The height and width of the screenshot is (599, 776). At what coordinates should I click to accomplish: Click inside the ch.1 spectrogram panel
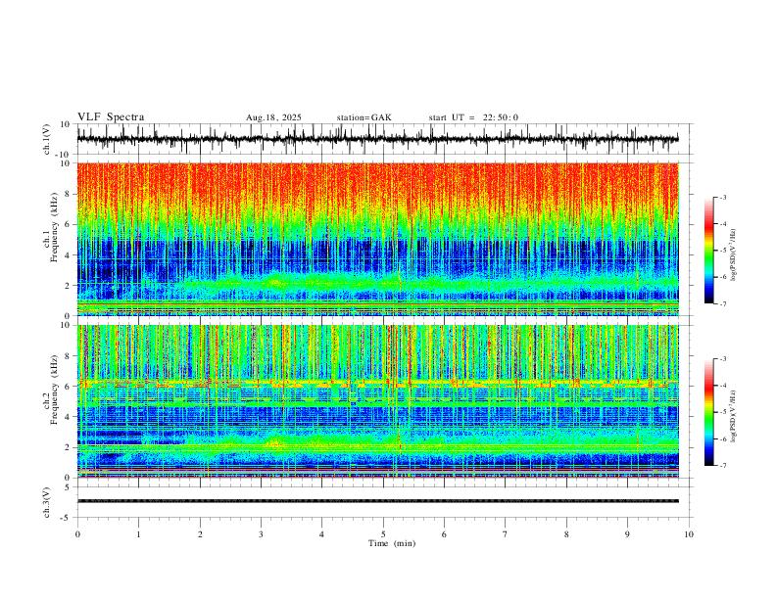377,239
